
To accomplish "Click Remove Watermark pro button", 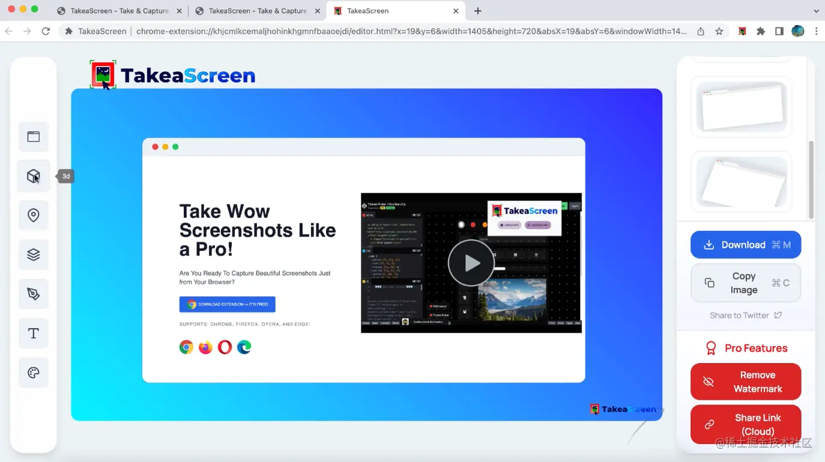I will [746, 382].
